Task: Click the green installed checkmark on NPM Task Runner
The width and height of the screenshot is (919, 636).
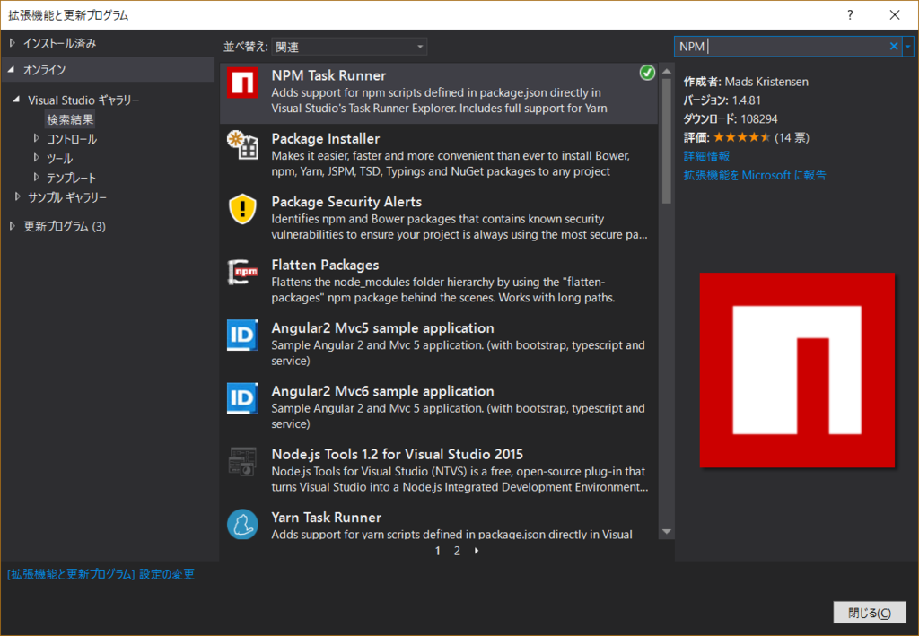Action: click(x=647, y=73)
